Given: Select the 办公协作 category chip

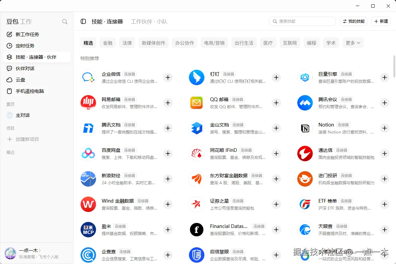Looking at the screenshot, I should coord(184,43).
